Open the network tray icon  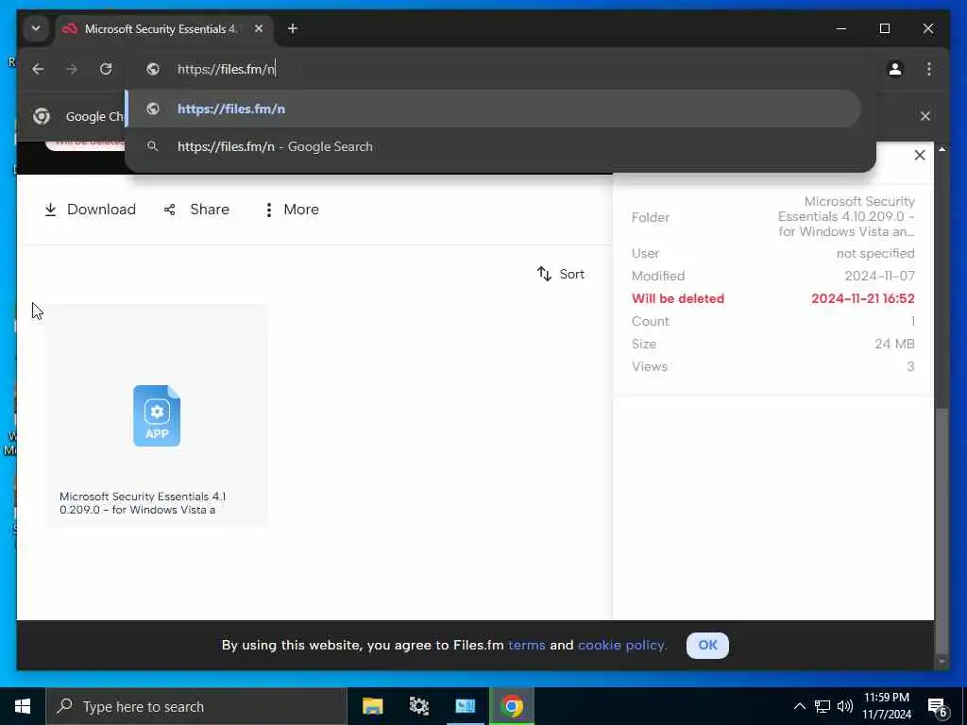(823, 706)
